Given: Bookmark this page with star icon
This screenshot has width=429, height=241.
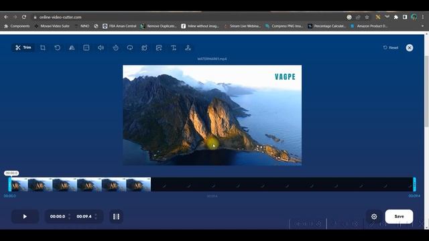Looking at the screenshot, I should (367, 17).
